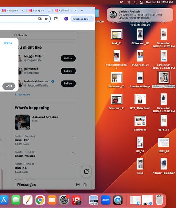176x208 pixels.
Task: Click the X Search field
Action: coord(45,35)
